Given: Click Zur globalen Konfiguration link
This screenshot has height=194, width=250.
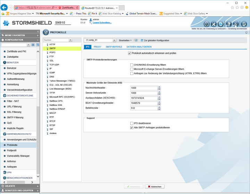Looking at the screenshot, I should click(x=154, y=40).
